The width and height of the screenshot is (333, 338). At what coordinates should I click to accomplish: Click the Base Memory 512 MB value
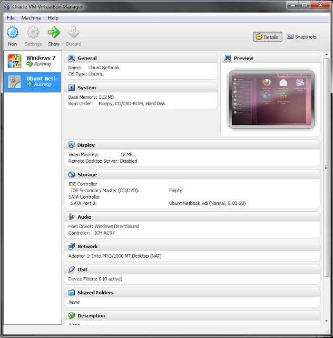pos(106,97)
